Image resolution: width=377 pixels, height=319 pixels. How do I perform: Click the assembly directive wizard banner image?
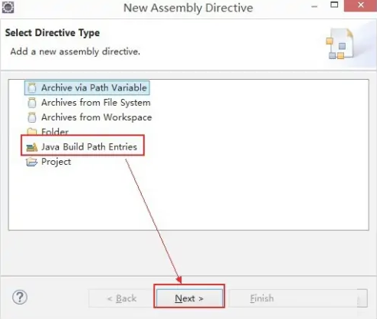tap(340, 44)
